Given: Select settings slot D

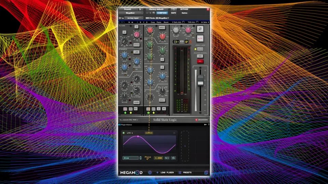Looking at the screenshot, I should (147, 22).
